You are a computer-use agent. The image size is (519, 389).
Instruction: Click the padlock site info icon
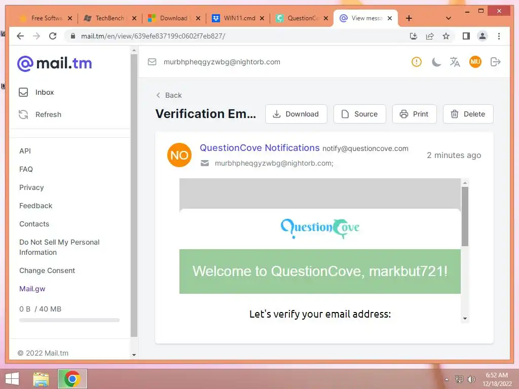(x=73, y=36)
